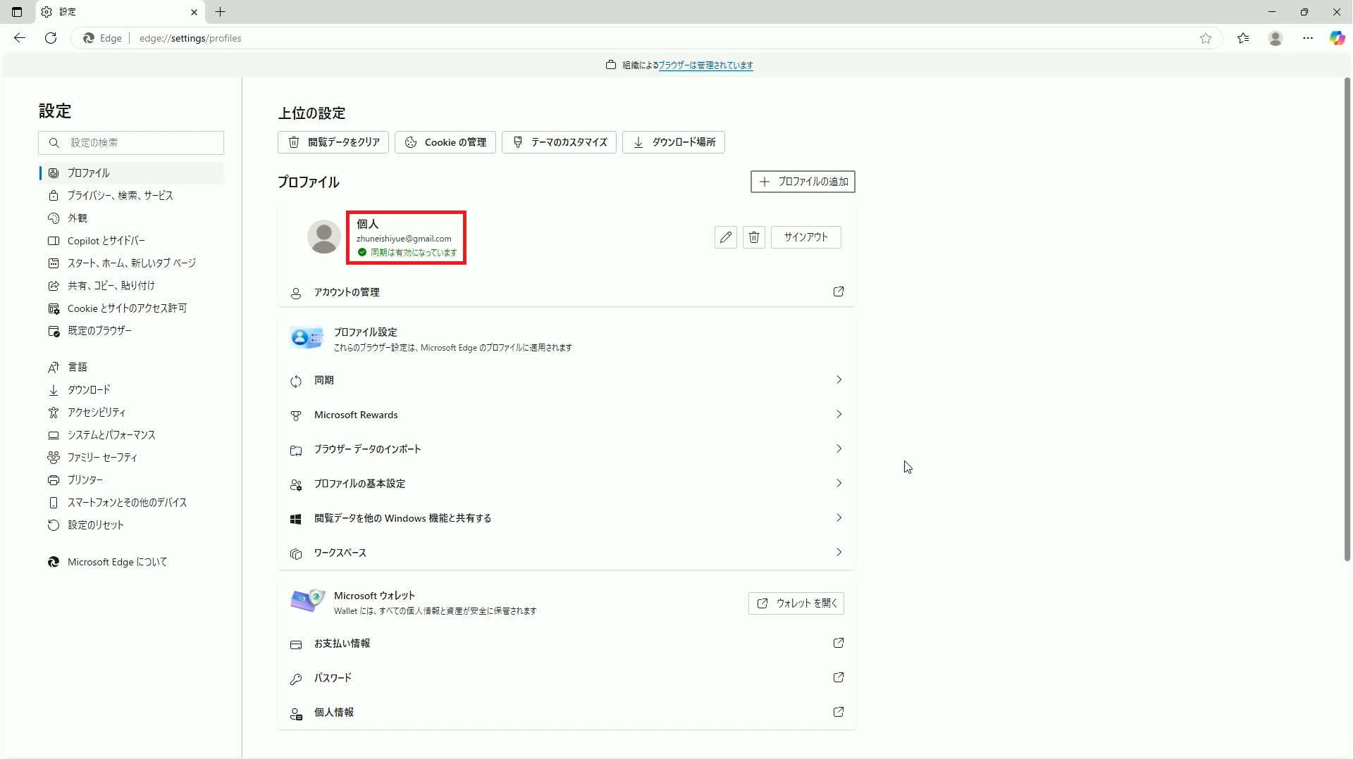Click the profile avatar in toolbar
This screenshot has width=1353, height=759.
1275,38
